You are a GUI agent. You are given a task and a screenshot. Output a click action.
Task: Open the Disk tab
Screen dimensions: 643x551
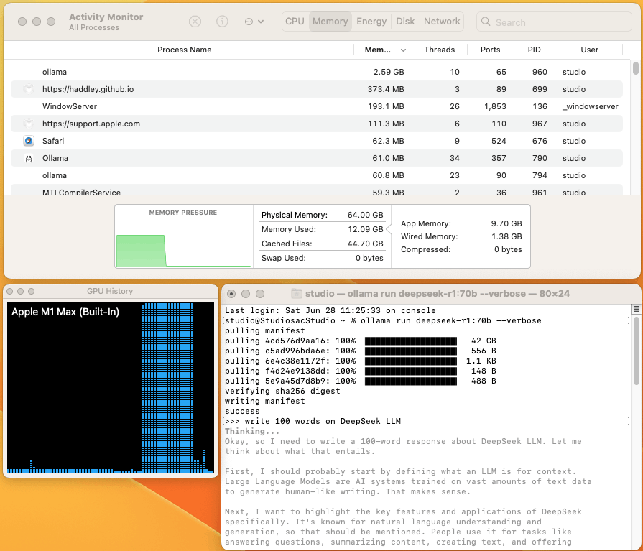[405, 22]
